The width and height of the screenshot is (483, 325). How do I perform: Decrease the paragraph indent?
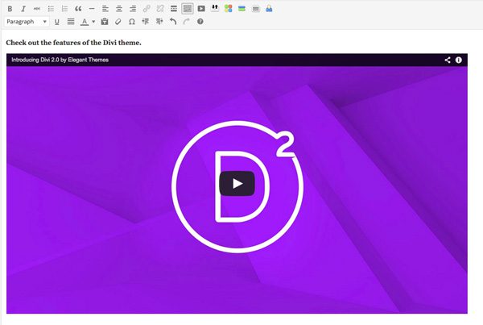146,22
